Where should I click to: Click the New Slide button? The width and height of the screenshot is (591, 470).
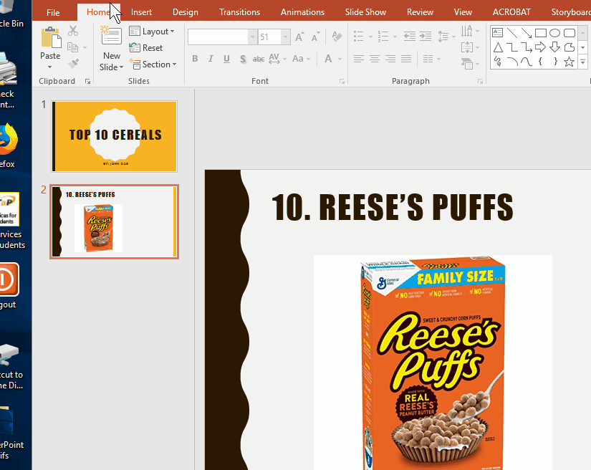[112, 48]
